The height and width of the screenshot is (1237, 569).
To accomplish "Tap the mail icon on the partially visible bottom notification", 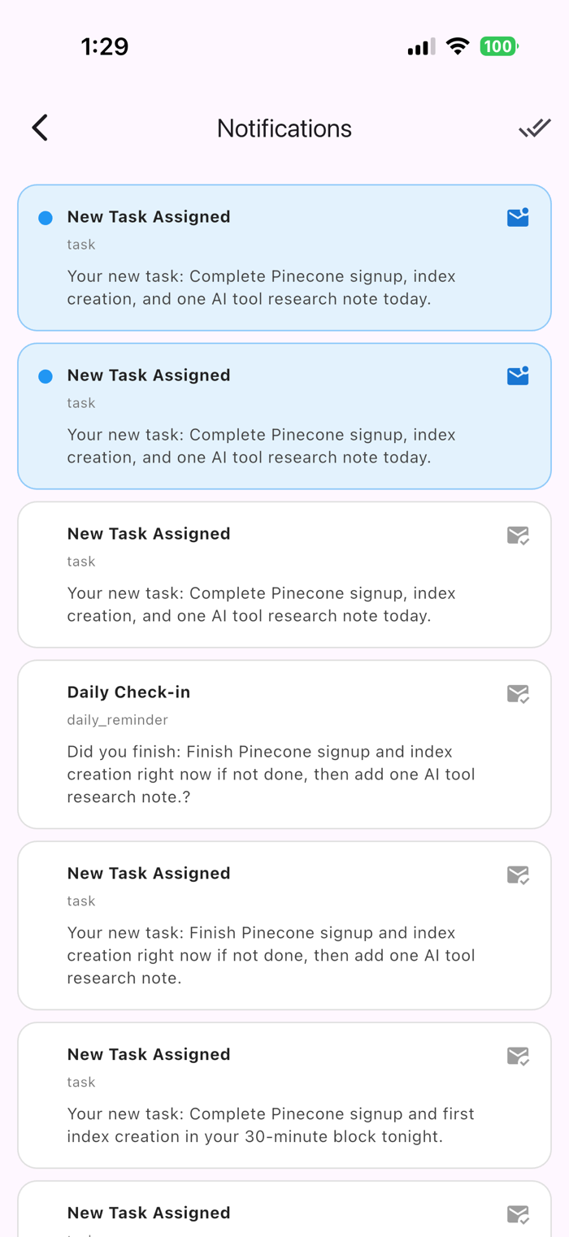I will click(x=518, y=1214).
